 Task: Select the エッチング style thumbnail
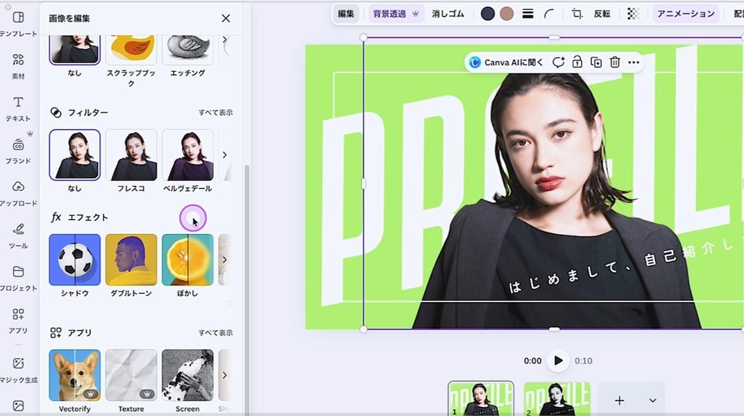click(x=187, y=50)
